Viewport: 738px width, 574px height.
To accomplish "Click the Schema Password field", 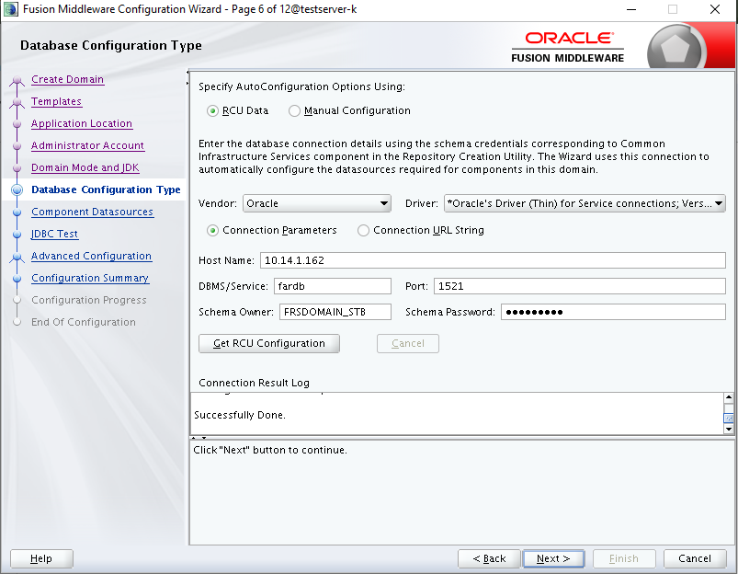I will coord(613,312).
